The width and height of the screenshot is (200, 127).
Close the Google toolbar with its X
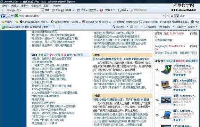click(x=2, y=10)
